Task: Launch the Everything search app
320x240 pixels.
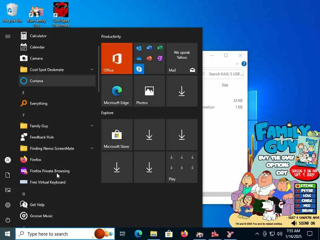Action: coord(57,103)
